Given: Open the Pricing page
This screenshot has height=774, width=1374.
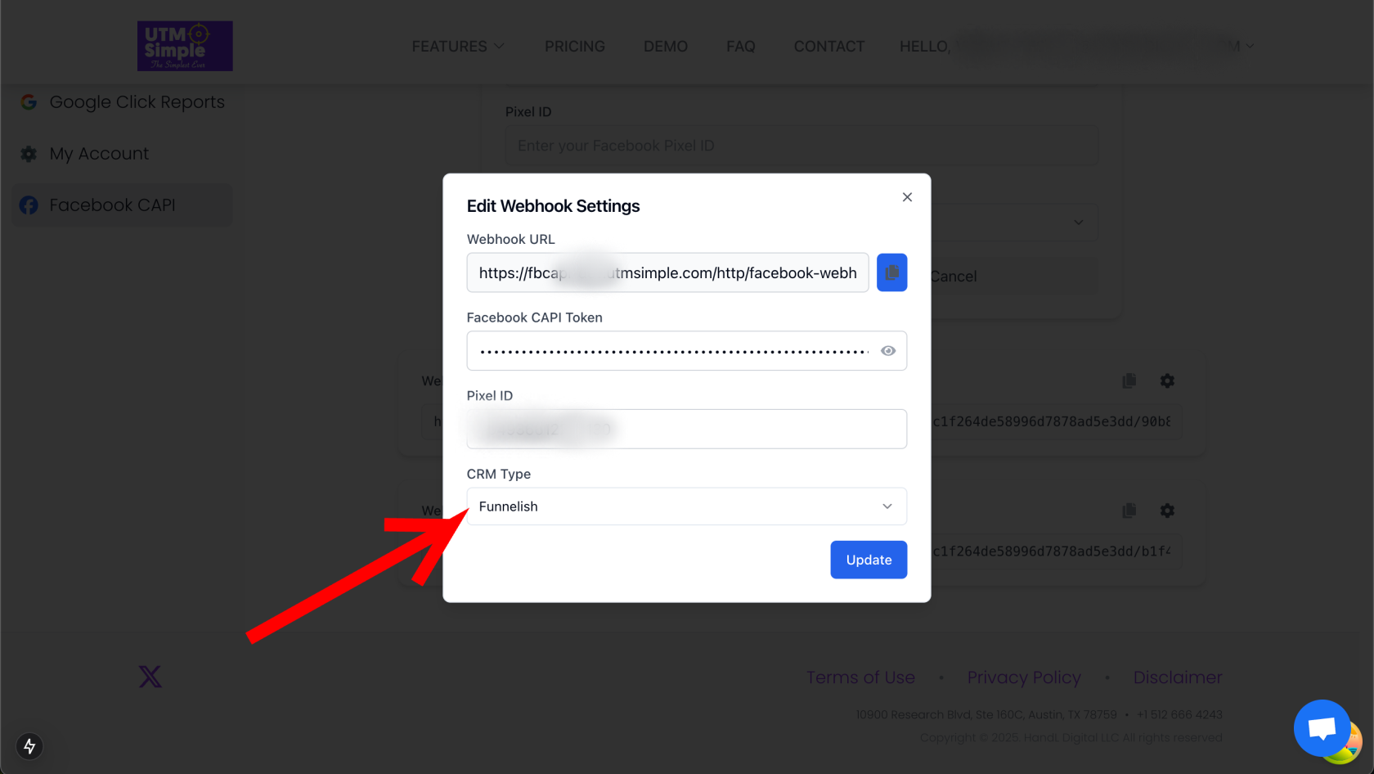Looking at the screenshot, I should click(575, 47).
